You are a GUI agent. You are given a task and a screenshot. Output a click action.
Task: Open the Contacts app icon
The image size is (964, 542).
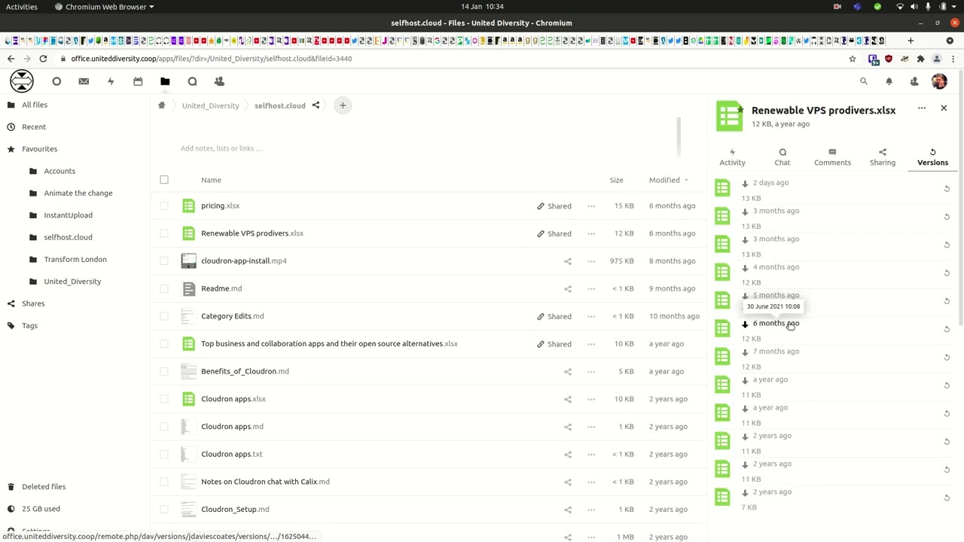[219, 81]
